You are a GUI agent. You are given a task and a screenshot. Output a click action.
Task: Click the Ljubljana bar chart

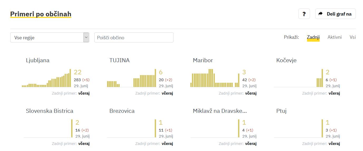46,78
